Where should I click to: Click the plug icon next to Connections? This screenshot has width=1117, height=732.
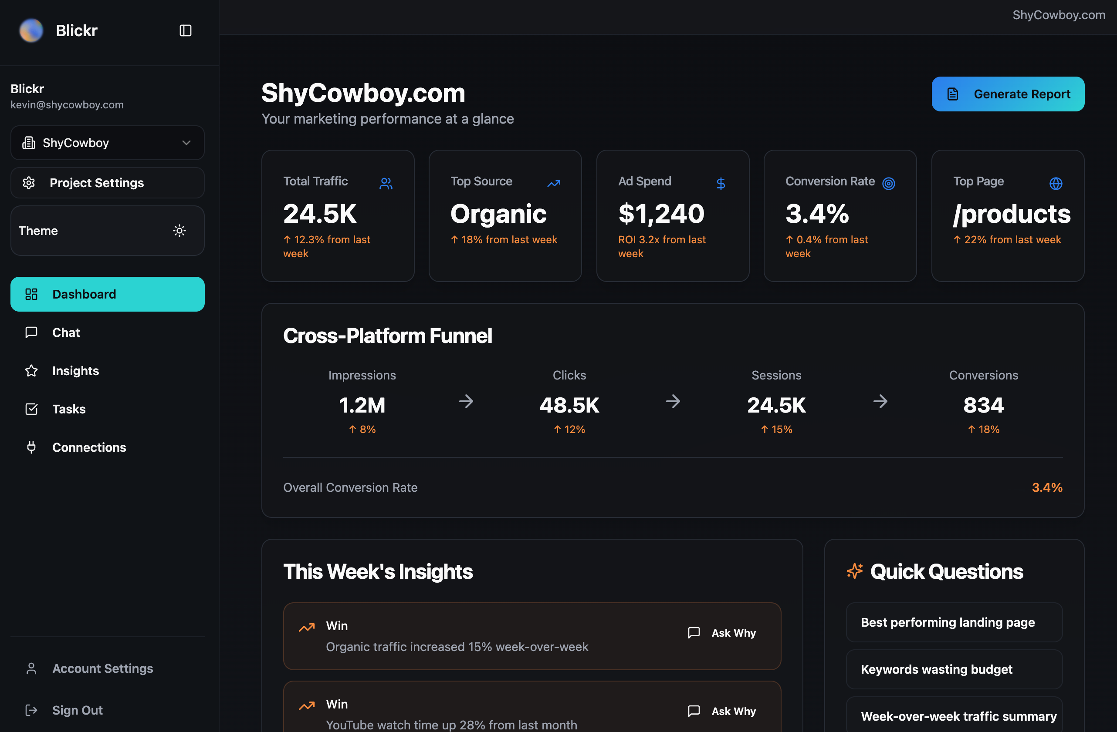pyautogui.click(x=31, y=447)
